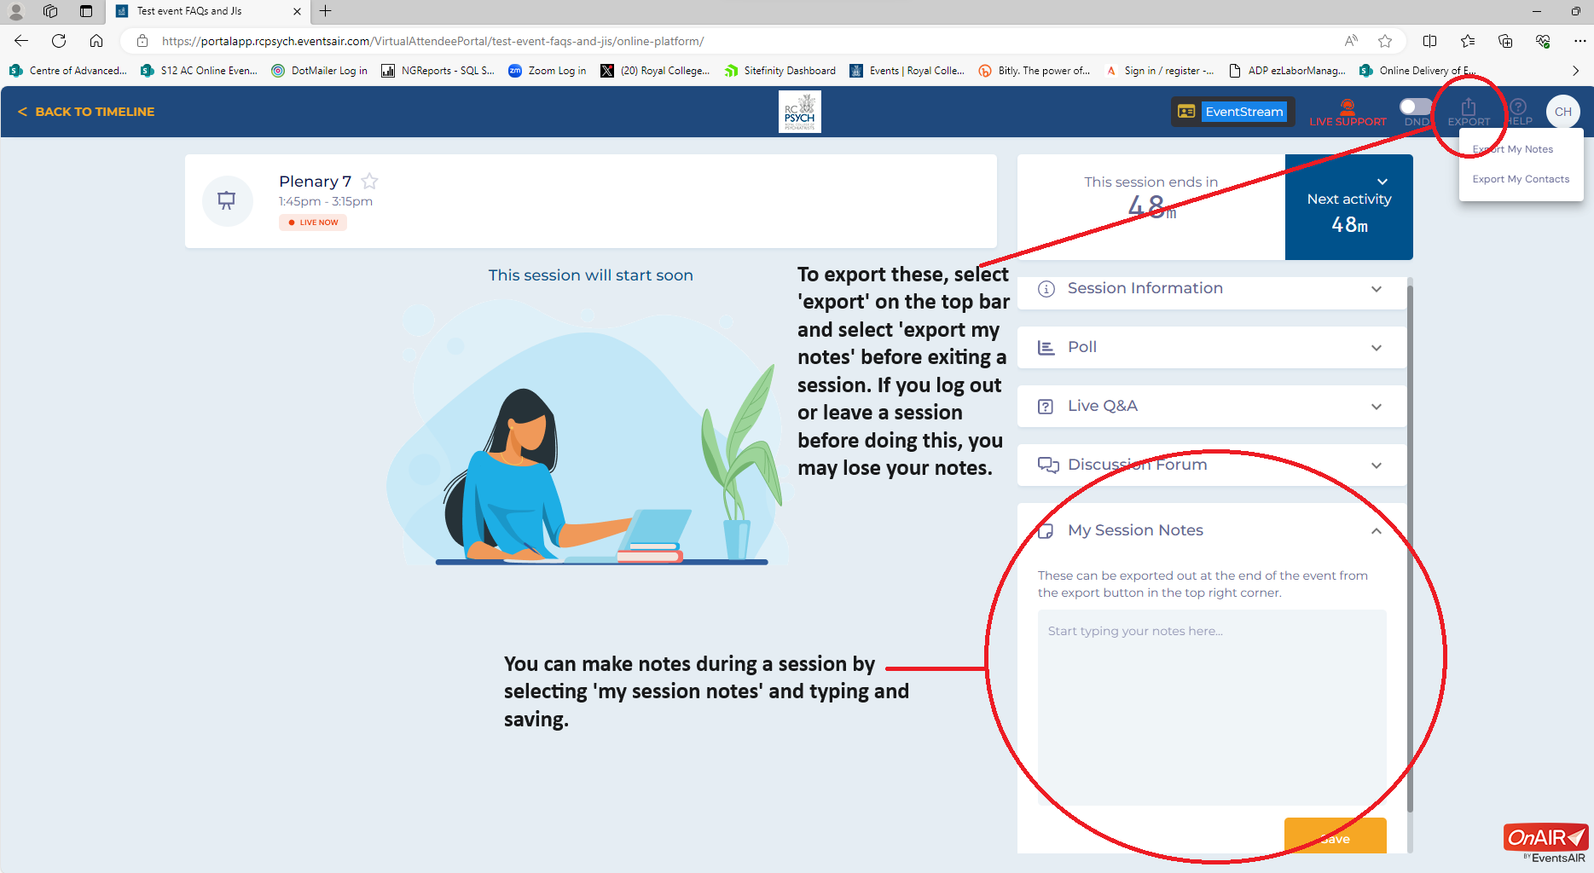Click the CH user profile avatar
The height and width of the screenshot is (873, 1594).
1562,112
